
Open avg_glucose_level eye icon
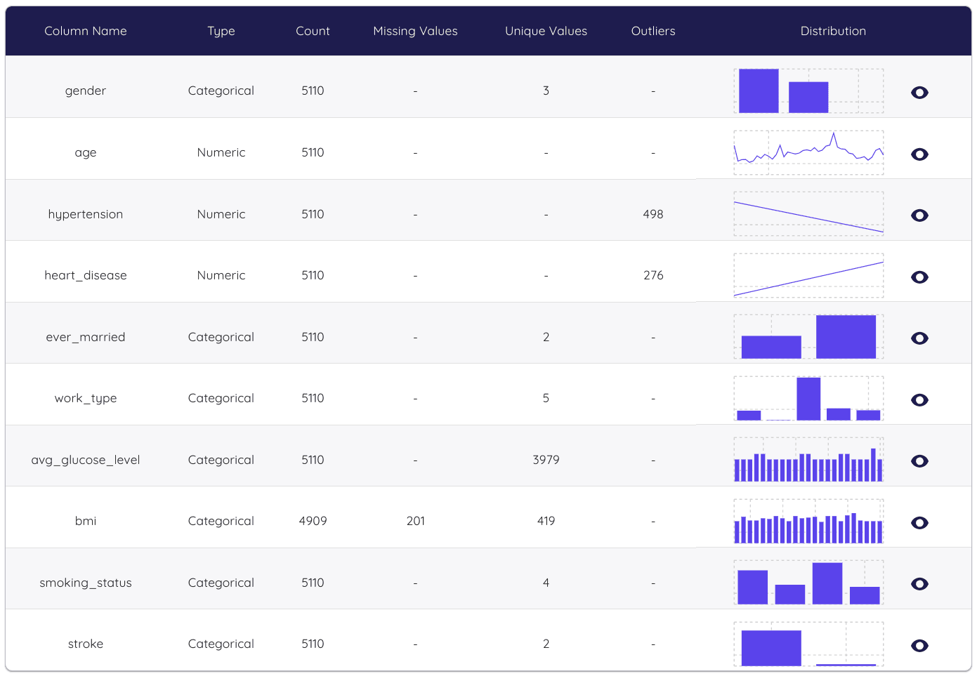919,461
